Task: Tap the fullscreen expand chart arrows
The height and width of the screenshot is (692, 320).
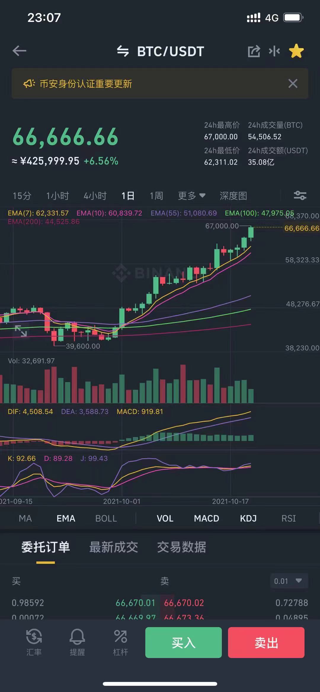Action: [21, 331]
